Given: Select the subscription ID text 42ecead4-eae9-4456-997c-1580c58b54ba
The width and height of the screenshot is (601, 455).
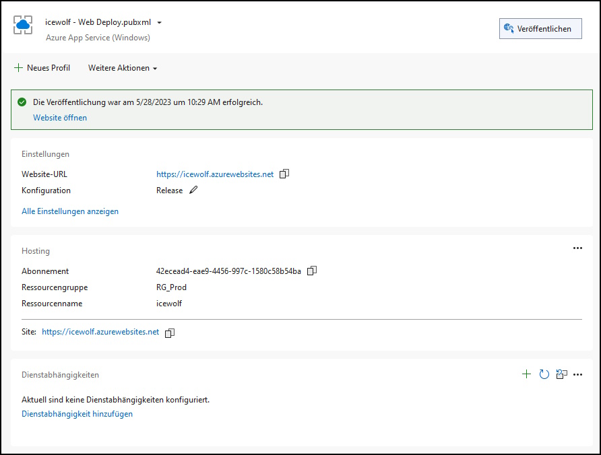Looking at the screenshot, I should pyautogui.click(x=228, y=271).
